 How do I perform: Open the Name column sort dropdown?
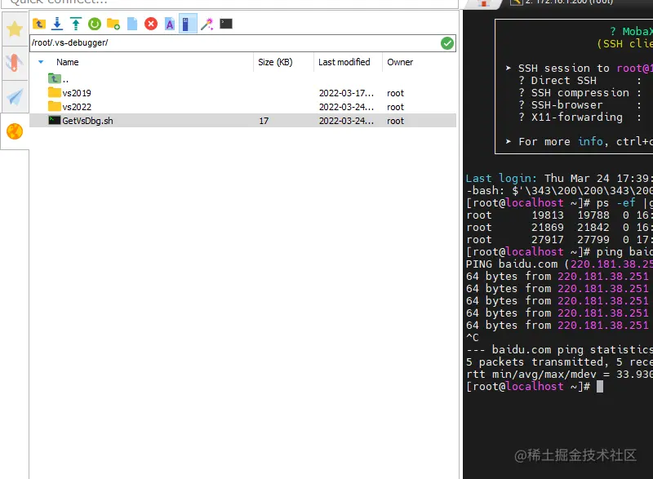coord(41,62)
